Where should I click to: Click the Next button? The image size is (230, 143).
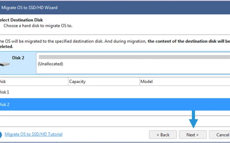pyautogui.click(x=193, y=134)
